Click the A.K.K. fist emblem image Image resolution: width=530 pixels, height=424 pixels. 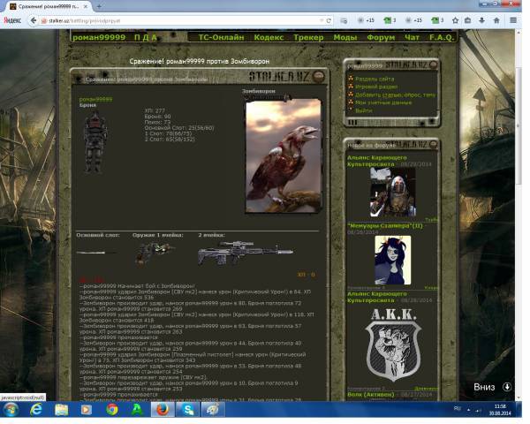tap(393, 345)
